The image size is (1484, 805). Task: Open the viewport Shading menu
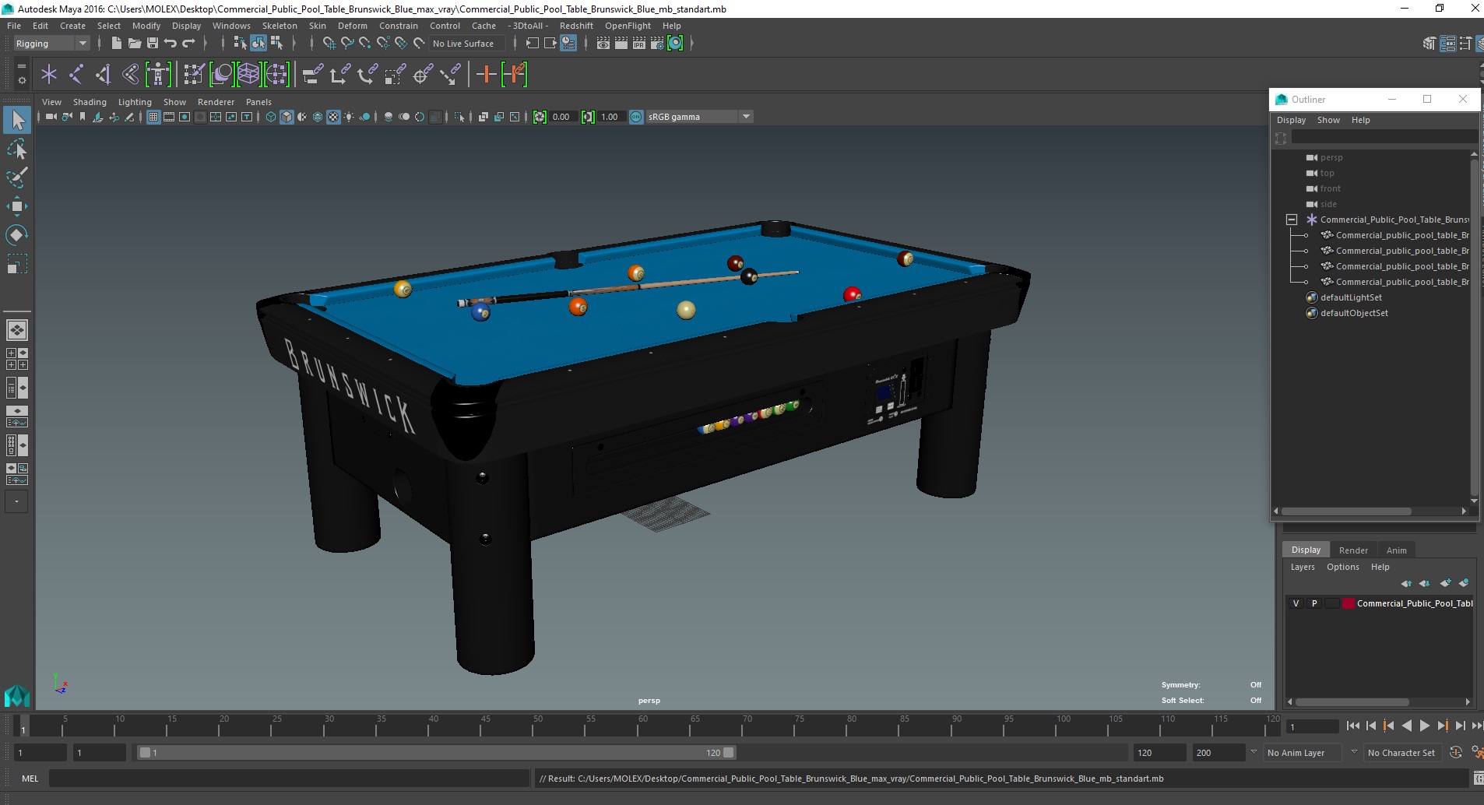click(90, 102)
